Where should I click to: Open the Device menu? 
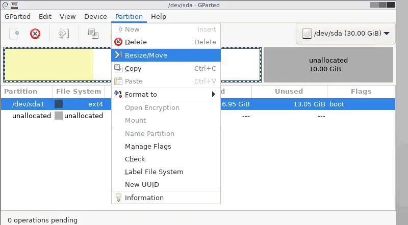point(95,17)
